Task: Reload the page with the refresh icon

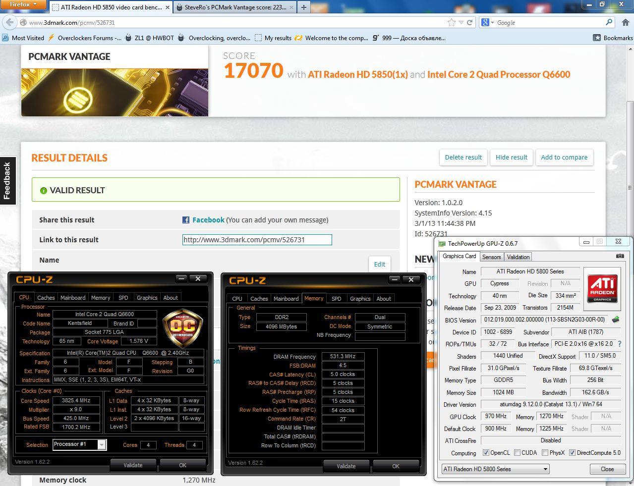Action: (x=469, y=22)
